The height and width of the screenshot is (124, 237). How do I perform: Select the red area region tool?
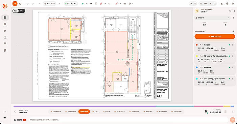101,3
